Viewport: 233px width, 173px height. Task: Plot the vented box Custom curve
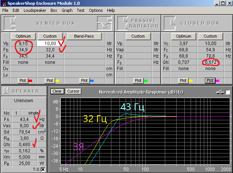tap(50, 80)
